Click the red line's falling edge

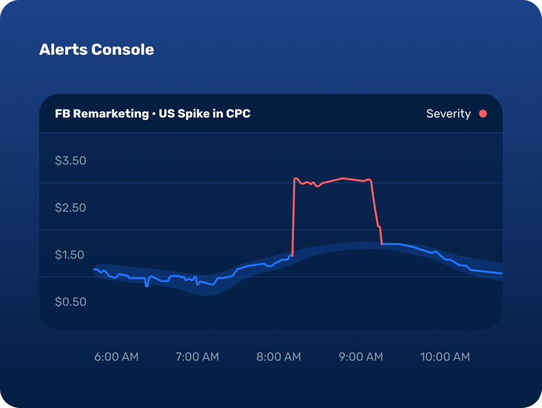pos(376,211)
